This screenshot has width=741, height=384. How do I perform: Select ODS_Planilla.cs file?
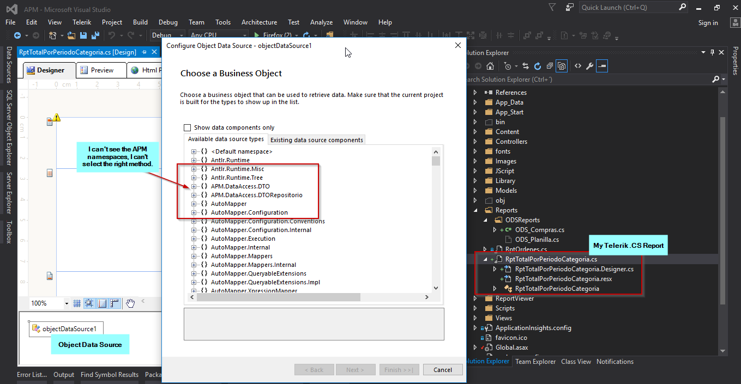click(x=537, y=240)
